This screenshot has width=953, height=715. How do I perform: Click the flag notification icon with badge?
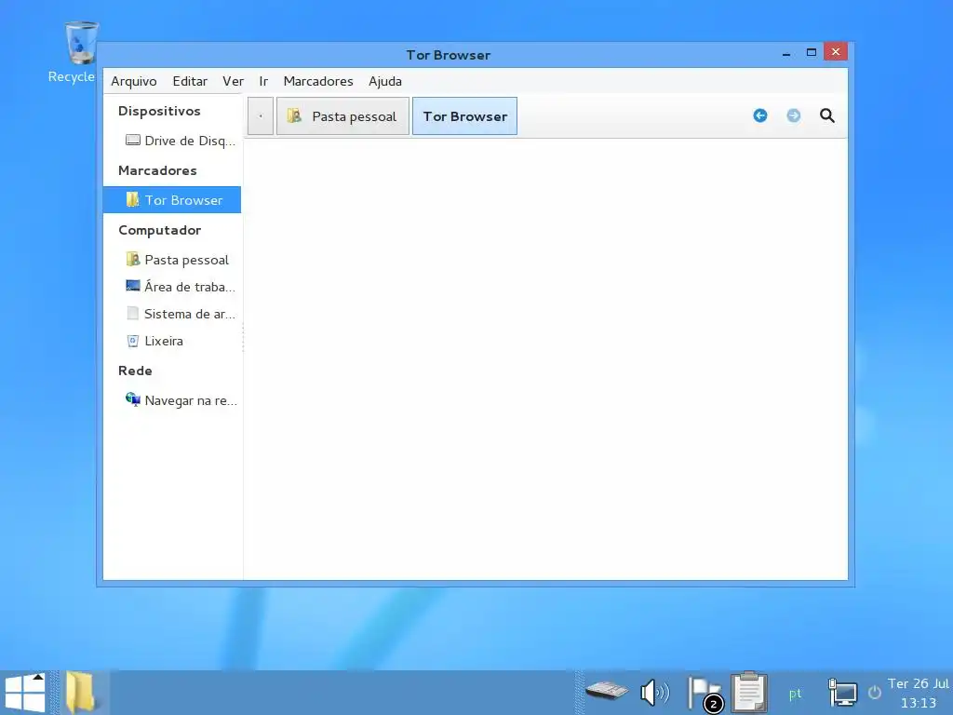click(705, 694)
